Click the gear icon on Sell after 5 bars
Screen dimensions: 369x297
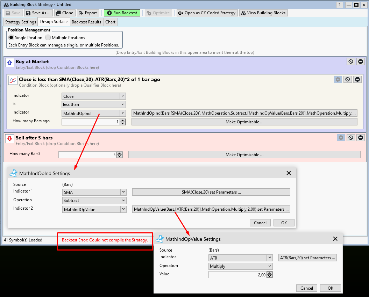click(x=341, y=138)
